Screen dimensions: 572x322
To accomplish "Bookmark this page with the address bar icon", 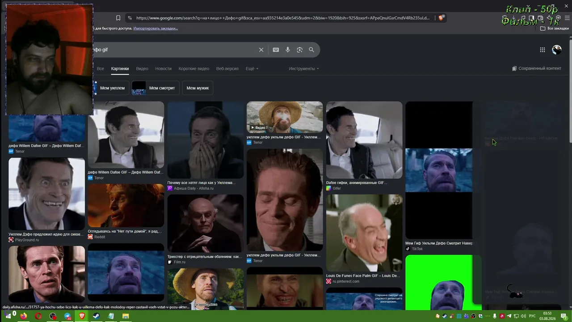I will (118, 18).
